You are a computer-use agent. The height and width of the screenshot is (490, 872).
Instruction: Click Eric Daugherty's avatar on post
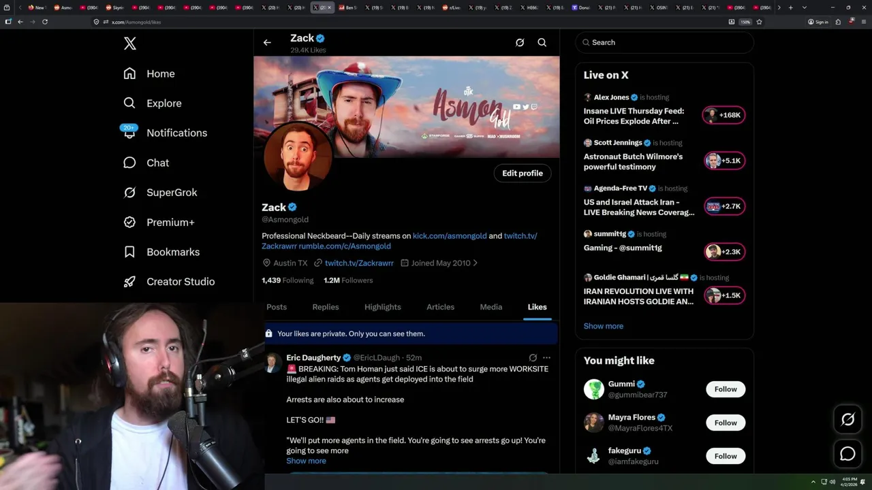click(x=272, y=363)
